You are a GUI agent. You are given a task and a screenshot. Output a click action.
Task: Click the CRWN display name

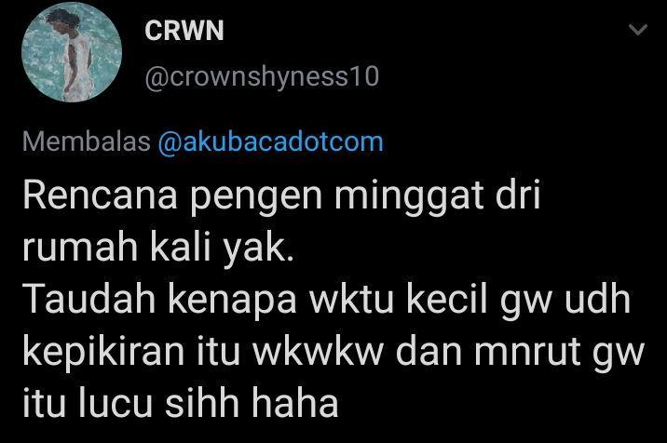tap(184, 31)
